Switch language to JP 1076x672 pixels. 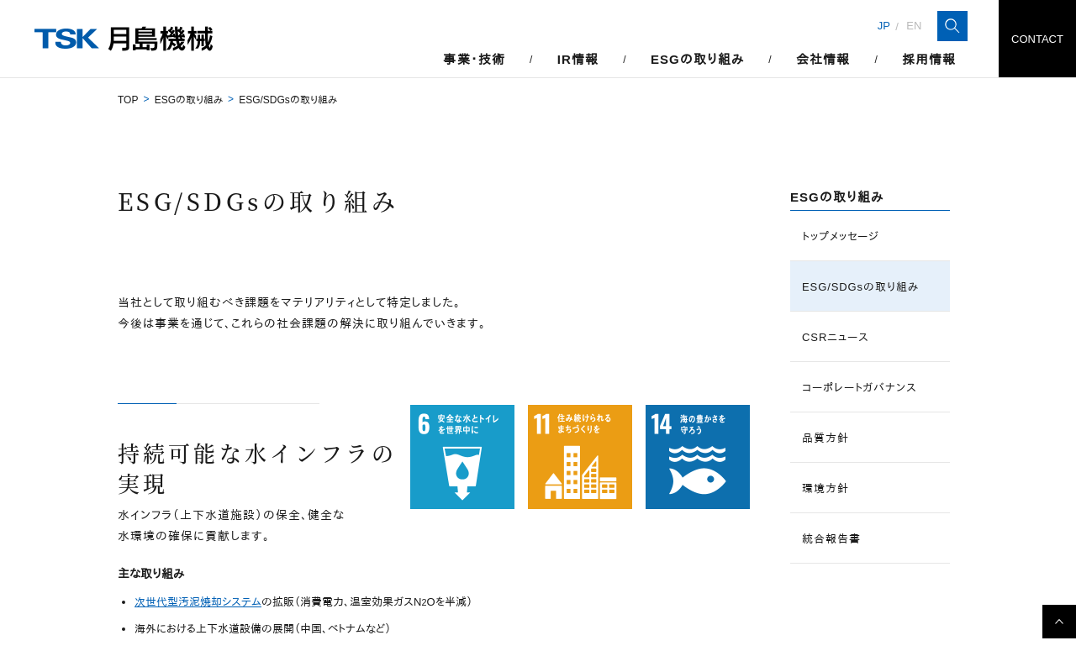(883, 26)
